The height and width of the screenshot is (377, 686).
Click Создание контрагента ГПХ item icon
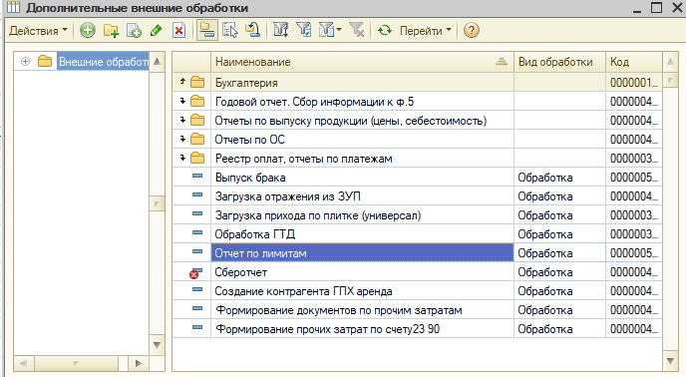tap(197, 289)
